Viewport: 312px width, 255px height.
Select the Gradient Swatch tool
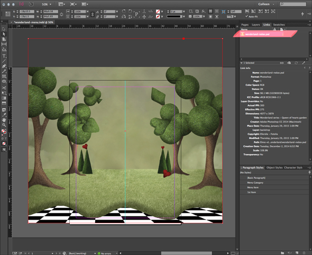(4, 98)
